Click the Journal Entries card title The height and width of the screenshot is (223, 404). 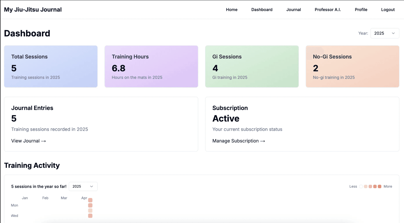coord(32,108)
